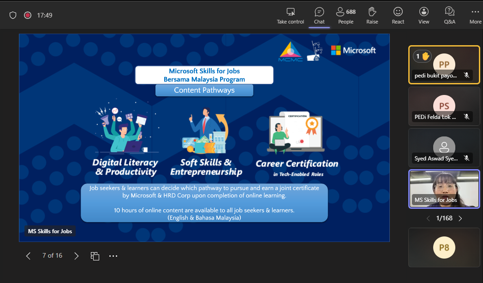Image resolution: width=483 pixels, height=283 pixels.
Task: Select the MS Skills for Jobs video tile
Action: tap(444, 189)
